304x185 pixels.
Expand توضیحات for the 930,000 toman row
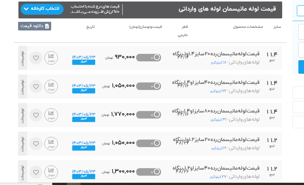pos(22,58)
